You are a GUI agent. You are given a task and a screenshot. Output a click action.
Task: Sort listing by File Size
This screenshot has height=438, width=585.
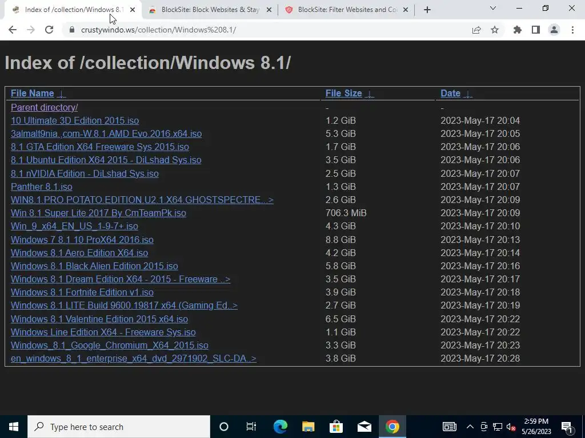point(343,93)
